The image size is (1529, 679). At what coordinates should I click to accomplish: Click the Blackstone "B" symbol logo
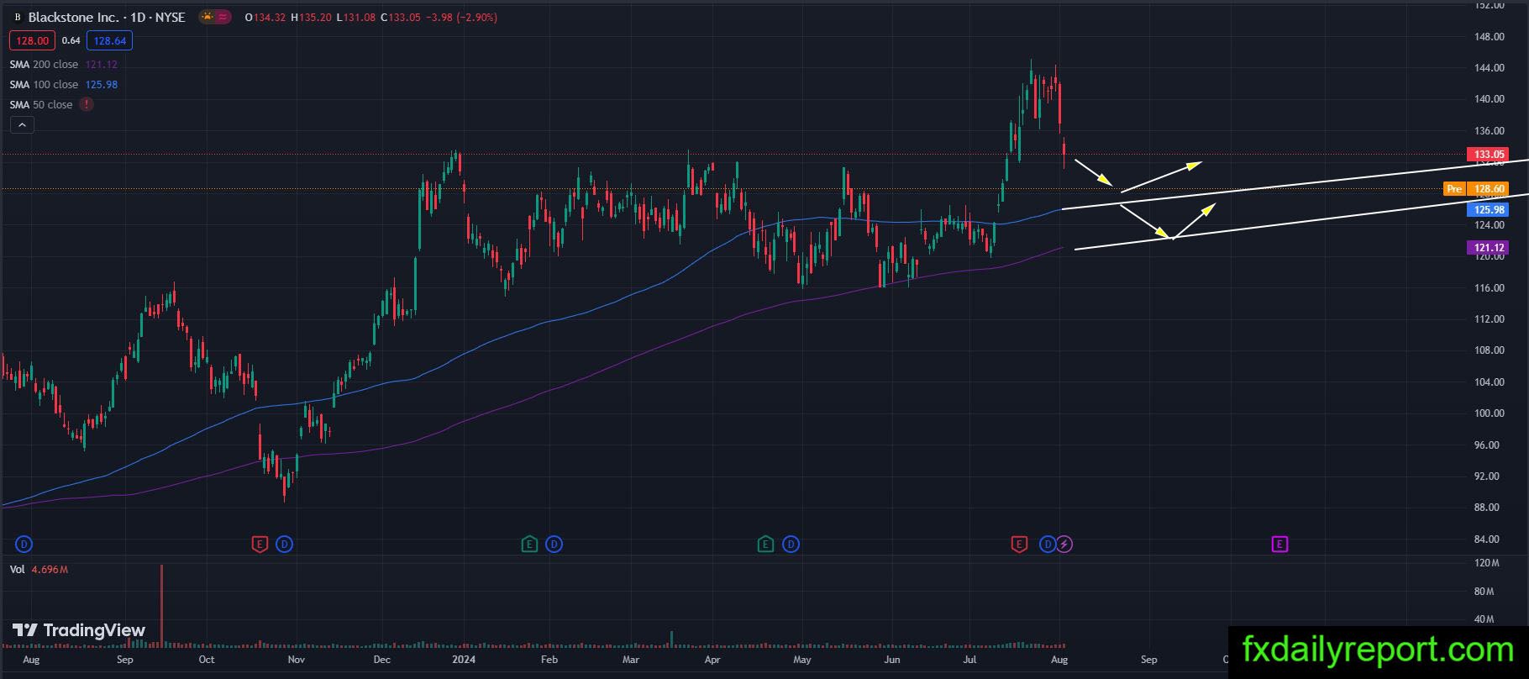coord(18,17)
